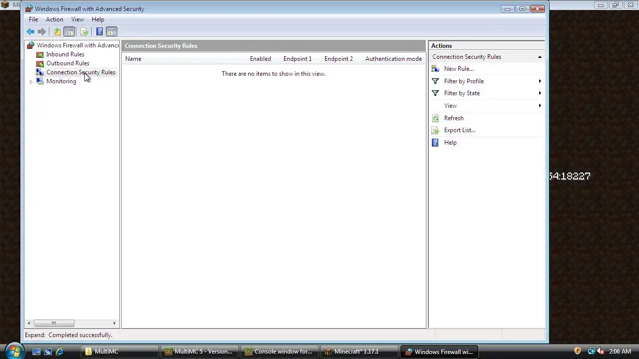This screenshot has width=639, height=359.
Task: Click the 2:06 AM taskbar clock
Action: (x=620, y=352)
